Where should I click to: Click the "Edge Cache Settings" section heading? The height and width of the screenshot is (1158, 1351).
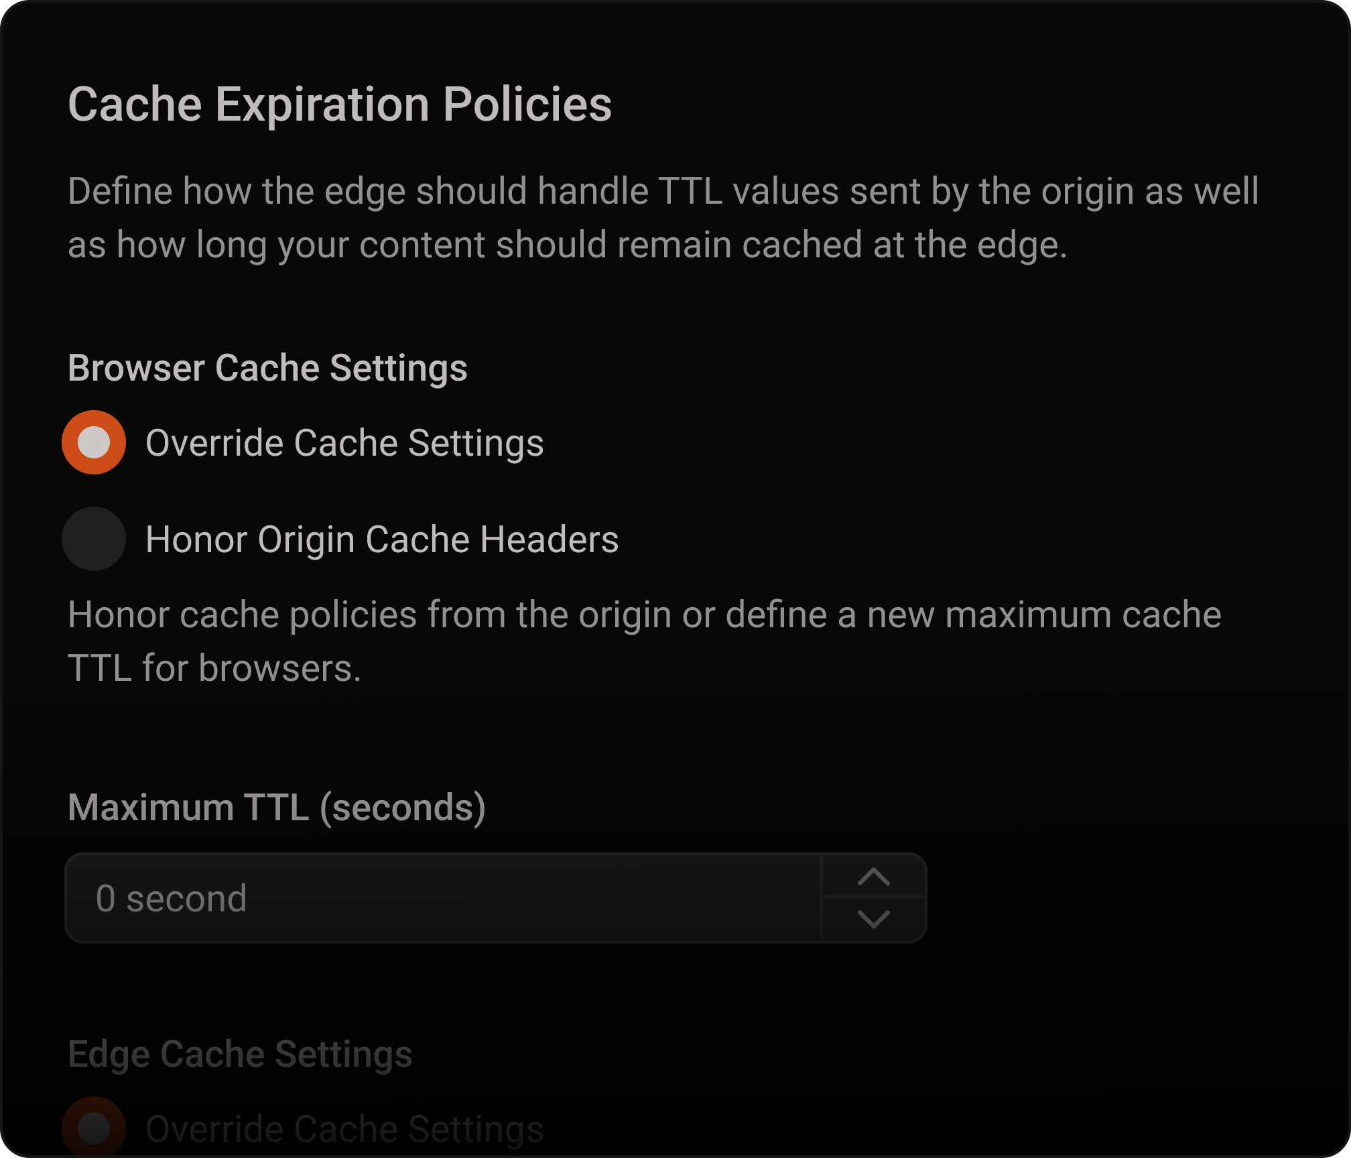[x=240, y=1054]
